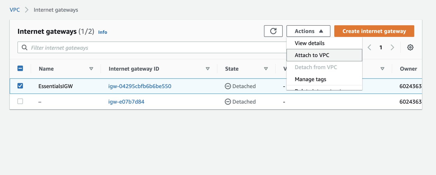Sort by Internet gateway ID column arrow
This screenshot has height=175, width=436.
(x=208, y=69)
